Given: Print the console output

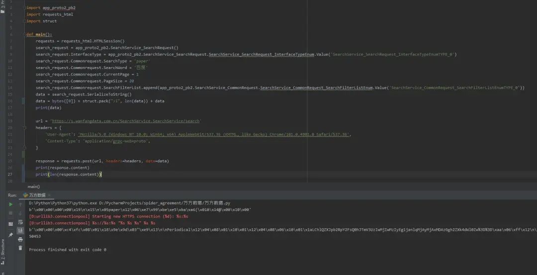Looking at the screenshot, I should (x=20, y=239).
